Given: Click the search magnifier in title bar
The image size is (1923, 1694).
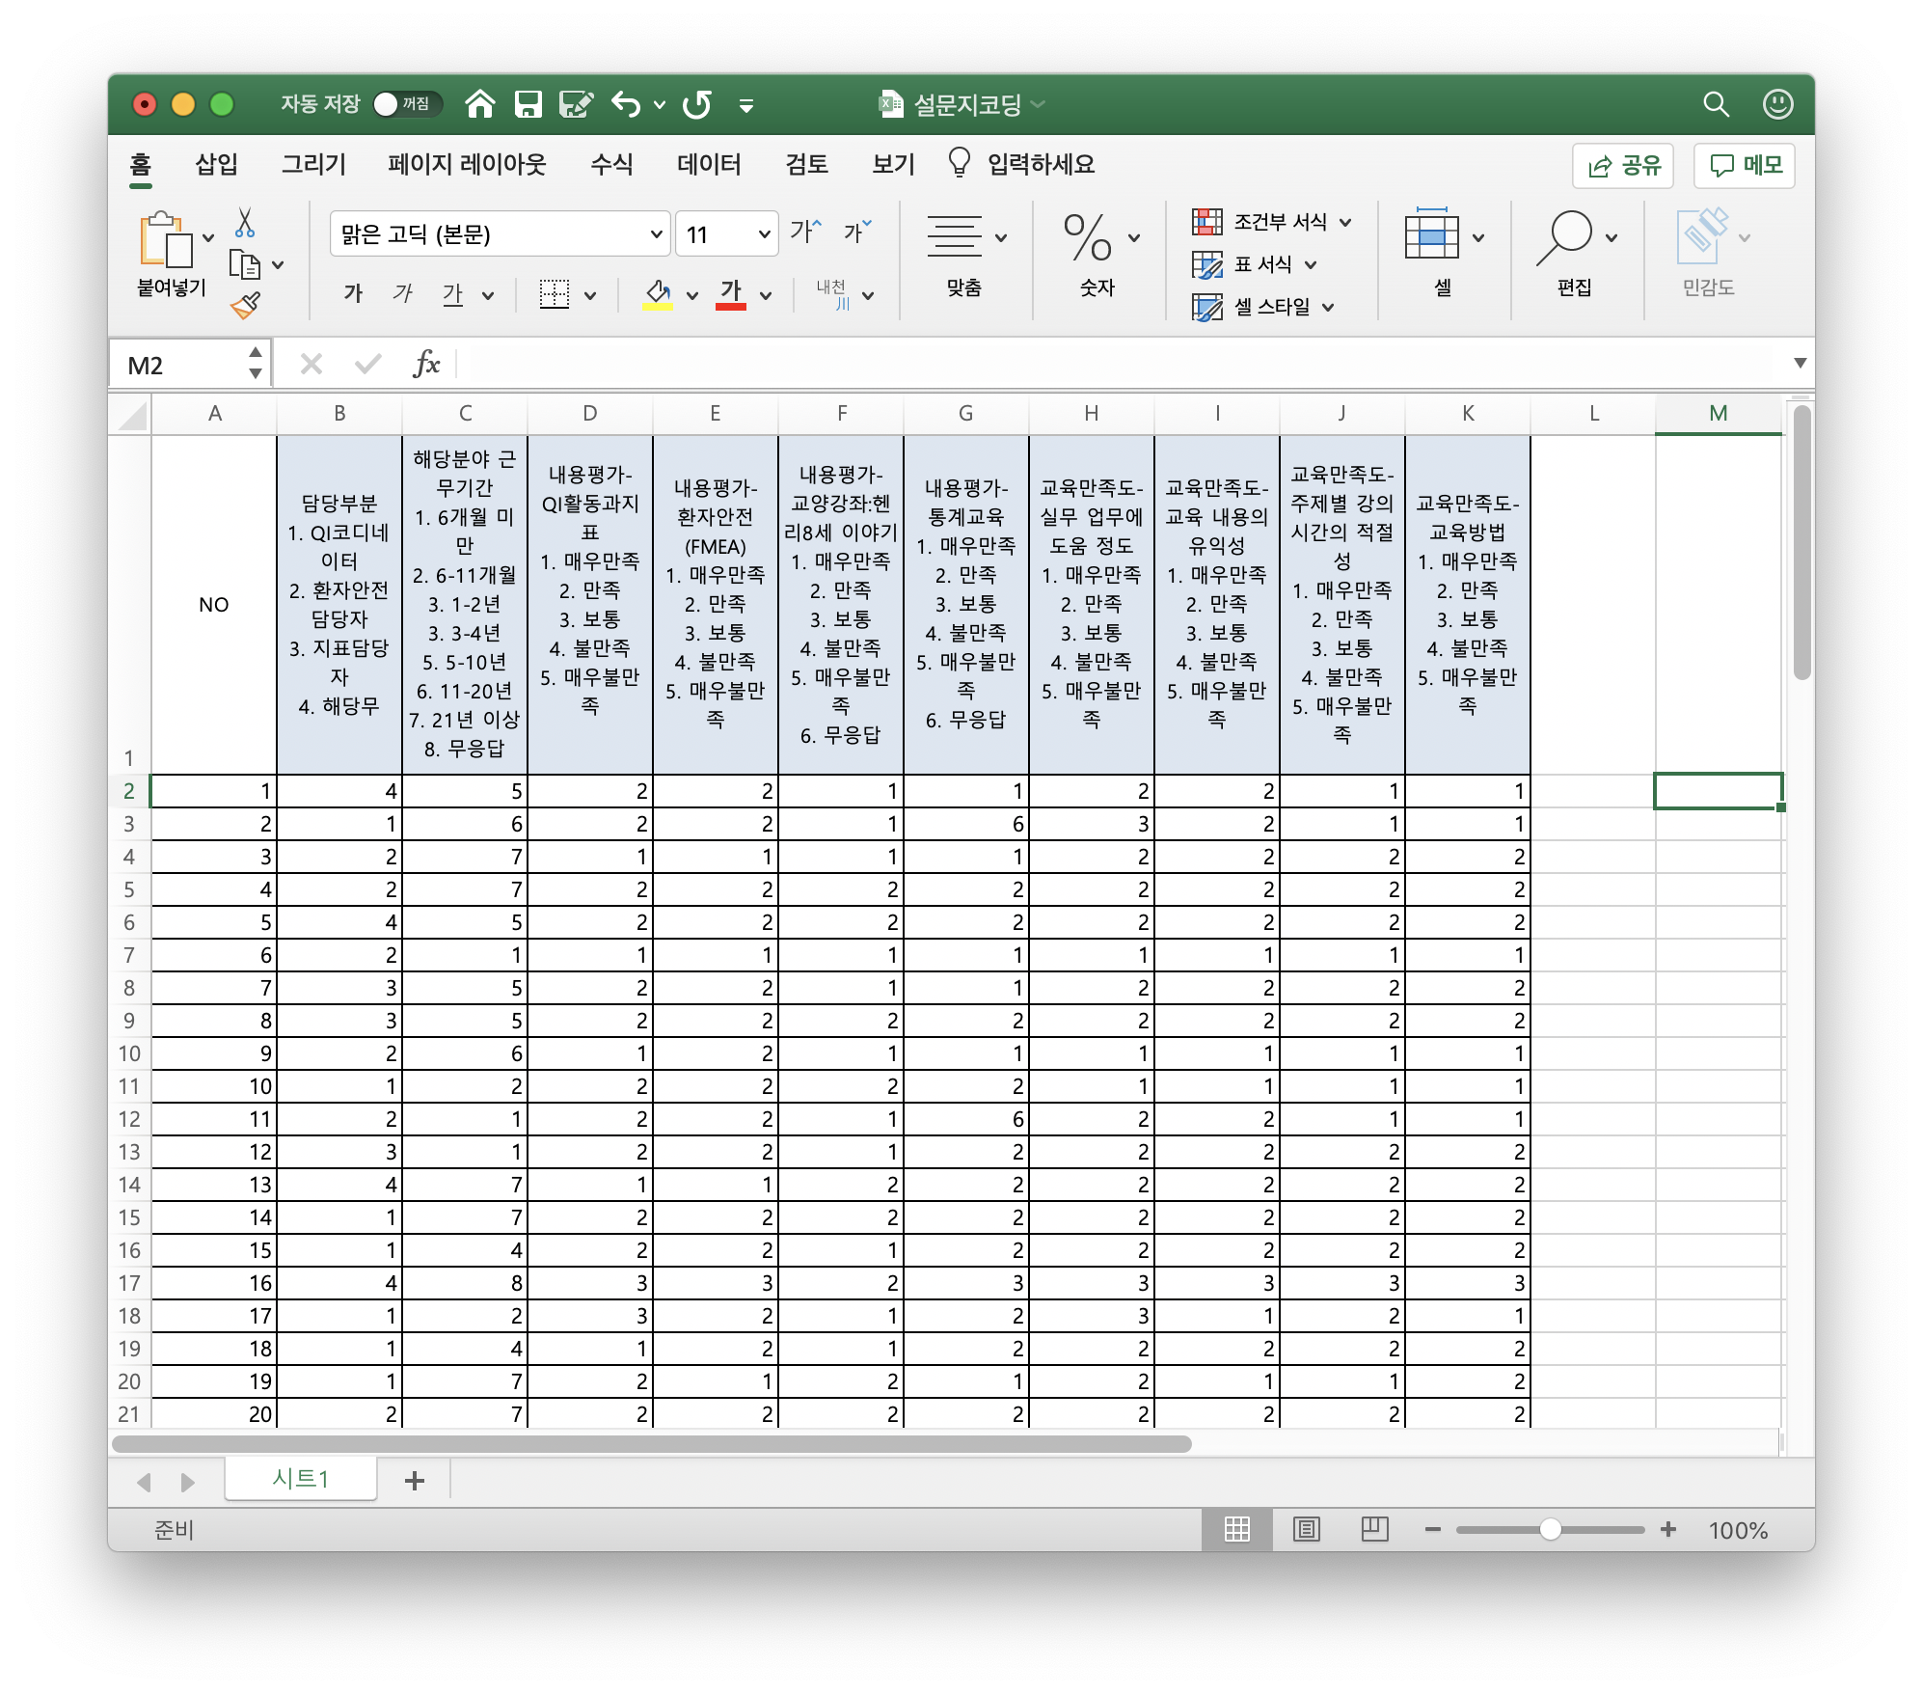Looking at the screenshot, I should tap(1716, 104).
